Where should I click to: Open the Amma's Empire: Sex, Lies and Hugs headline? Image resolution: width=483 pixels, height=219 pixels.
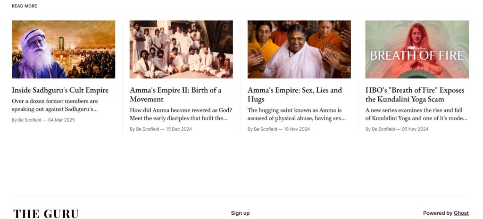tap(295, 94)
